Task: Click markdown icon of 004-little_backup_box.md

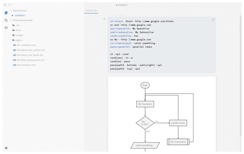Action: [14, 60]
